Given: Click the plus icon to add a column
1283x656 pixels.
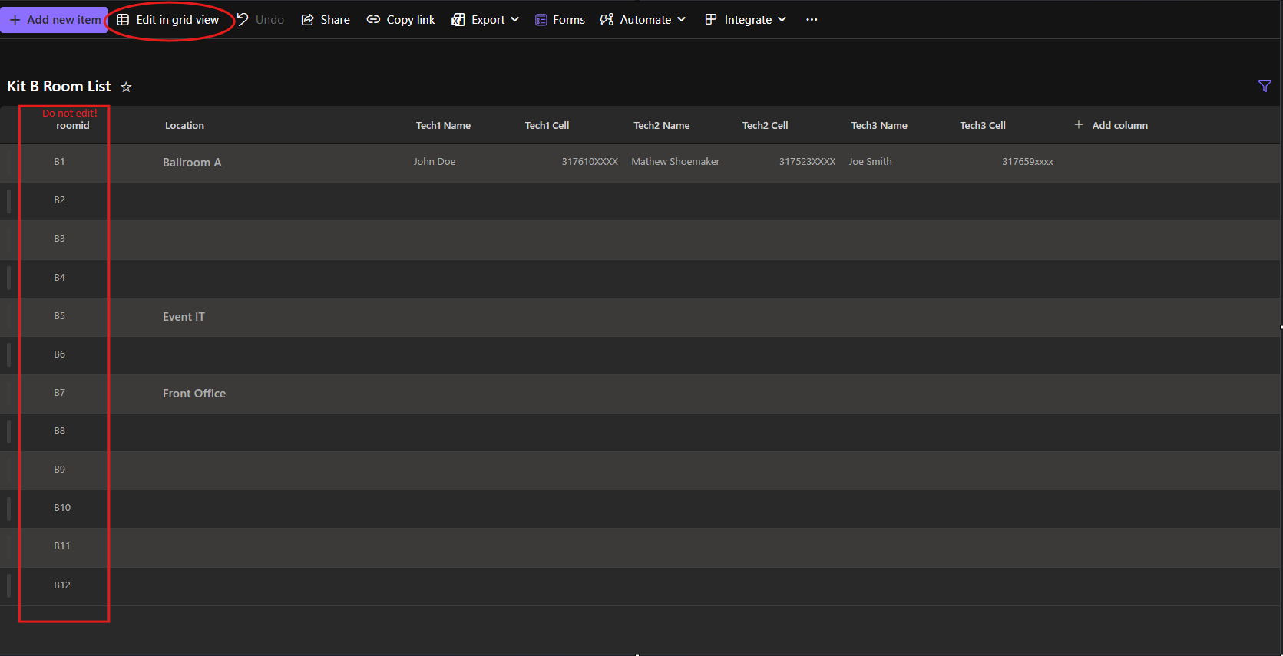Looking at the screenshot, I should click(x=1078, y=125).
